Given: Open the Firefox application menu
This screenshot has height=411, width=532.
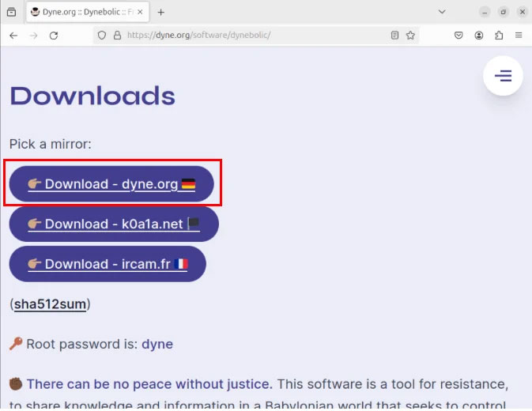Looking at the screenshot, I should [x=519, y=35].
